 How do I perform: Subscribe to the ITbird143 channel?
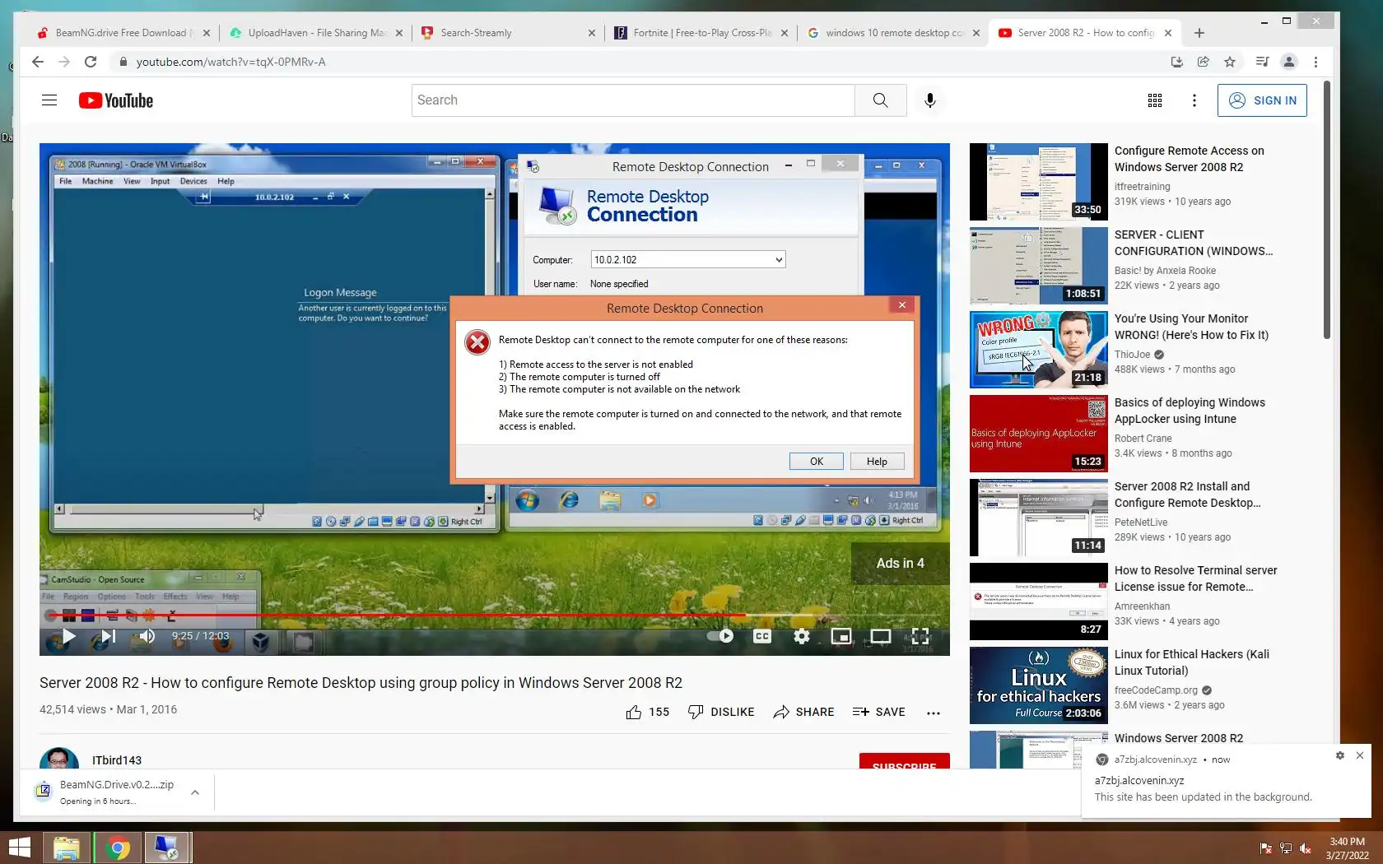[904, 761]
